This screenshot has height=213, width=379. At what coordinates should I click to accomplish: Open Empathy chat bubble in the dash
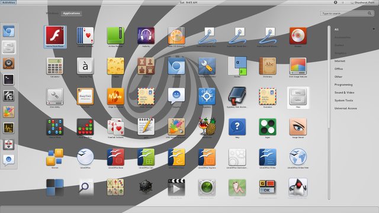[9, 160]
